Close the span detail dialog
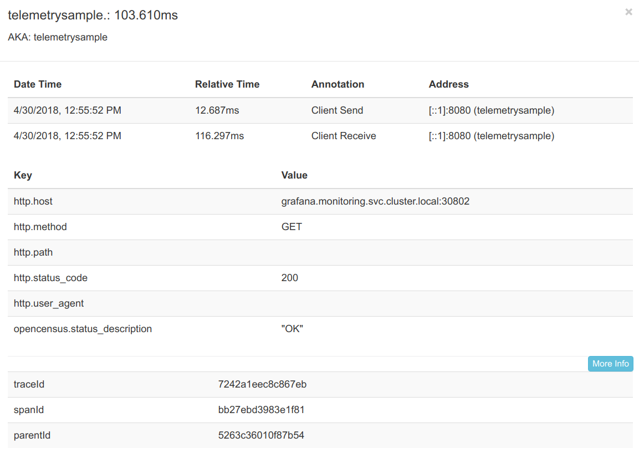Screen dimensions: 639x458 [x=628, y=12]
